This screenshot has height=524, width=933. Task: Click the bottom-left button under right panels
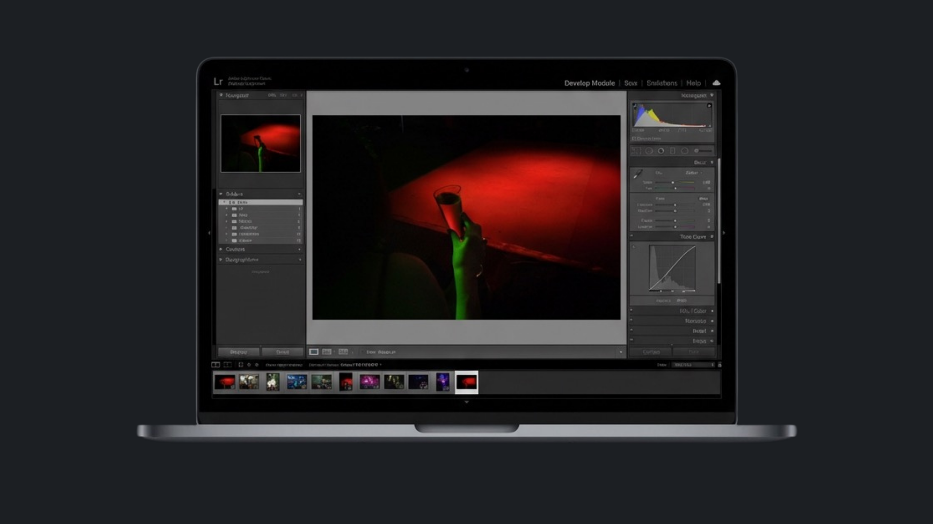click(x=651, y=352)
